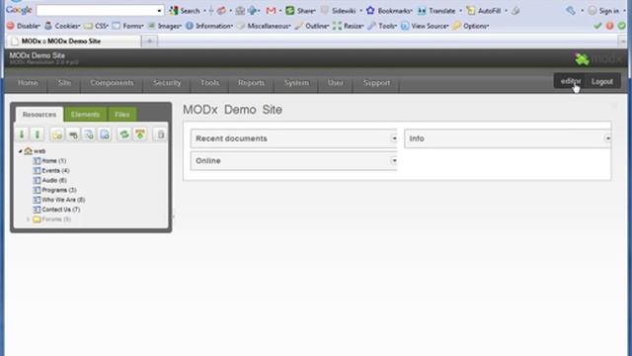632x356 pixels.
Task: Open the Components menu
Action: pyautogui.click(x=112, y=83)
